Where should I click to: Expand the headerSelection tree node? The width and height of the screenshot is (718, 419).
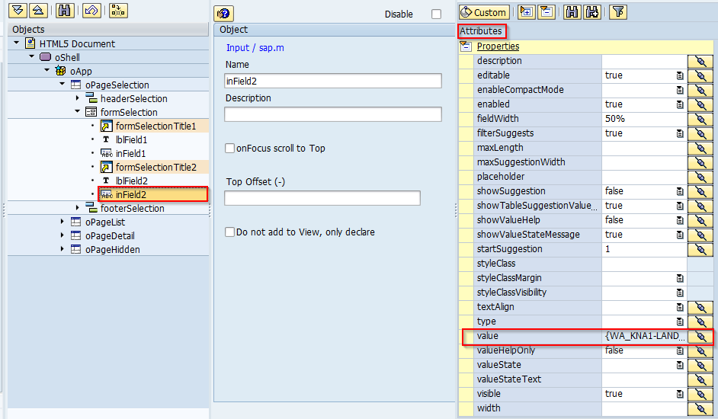click(78, 99)
